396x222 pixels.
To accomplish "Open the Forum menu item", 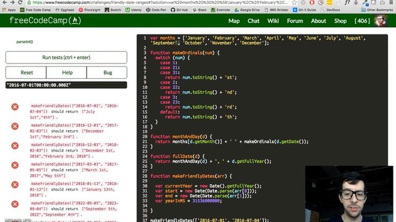I will tap(295, 21).
